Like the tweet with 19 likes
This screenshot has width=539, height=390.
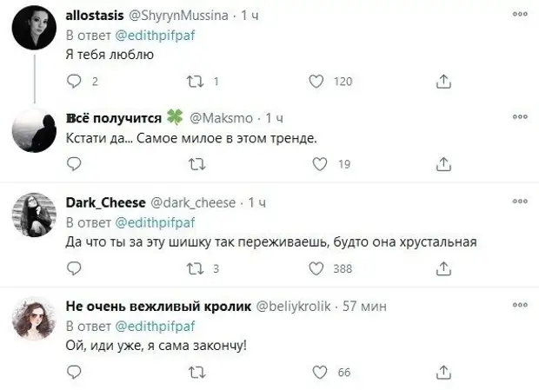(318, 163)
